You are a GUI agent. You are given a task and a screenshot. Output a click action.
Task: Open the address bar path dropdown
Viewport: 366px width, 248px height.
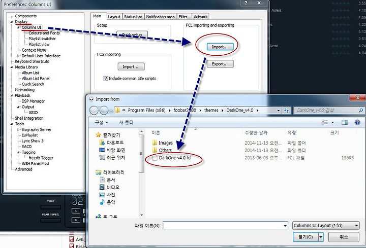coord(278,111)
